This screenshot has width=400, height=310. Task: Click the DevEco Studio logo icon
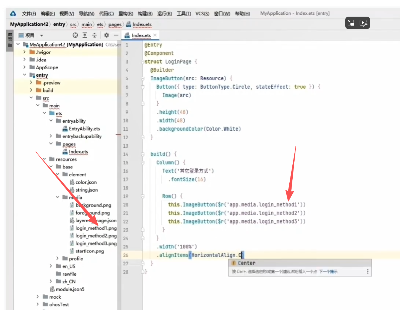(13, 14)
